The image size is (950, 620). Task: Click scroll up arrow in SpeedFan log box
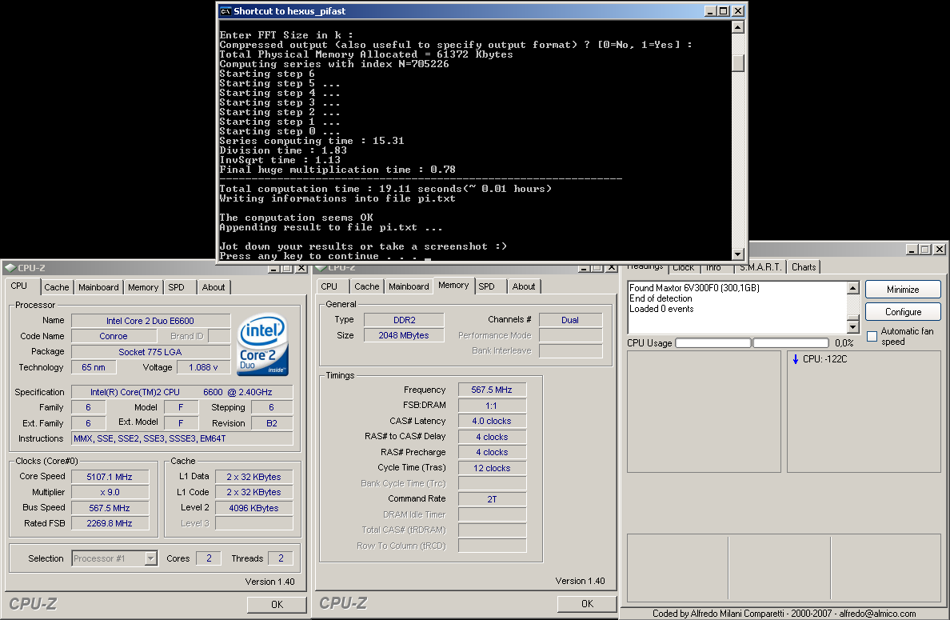pyautogui.click(x=853, y=288)
